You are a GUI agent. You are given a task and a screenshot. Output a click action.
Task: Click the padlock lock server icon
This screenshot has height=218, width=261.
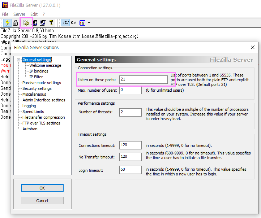tap(15, 23)
